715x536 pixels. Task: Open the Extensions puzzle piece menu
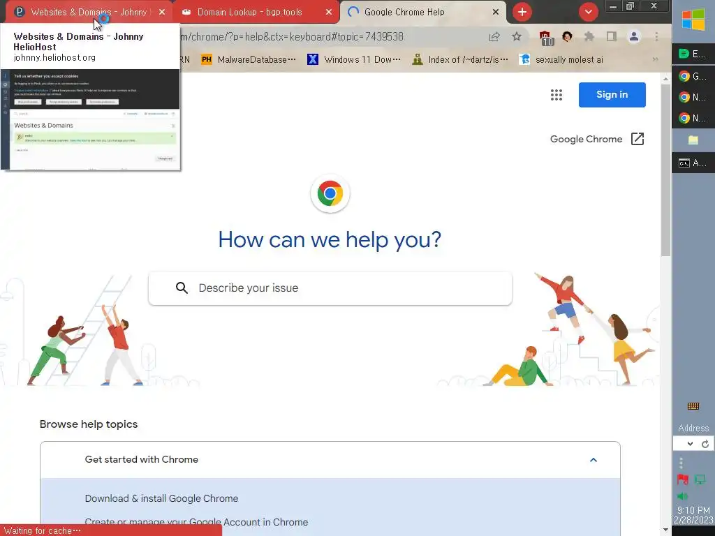coord(589,36)
